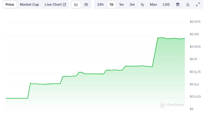This screenshot has width=205, height=114.
Task: Set the range to 7d
Action: (x=111, y=5)
